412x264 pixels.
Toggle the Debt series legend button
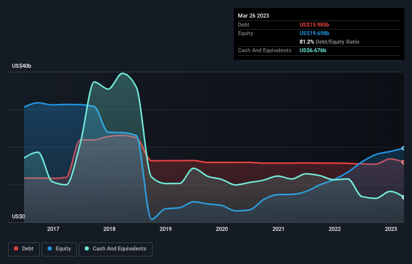point(24,249)
